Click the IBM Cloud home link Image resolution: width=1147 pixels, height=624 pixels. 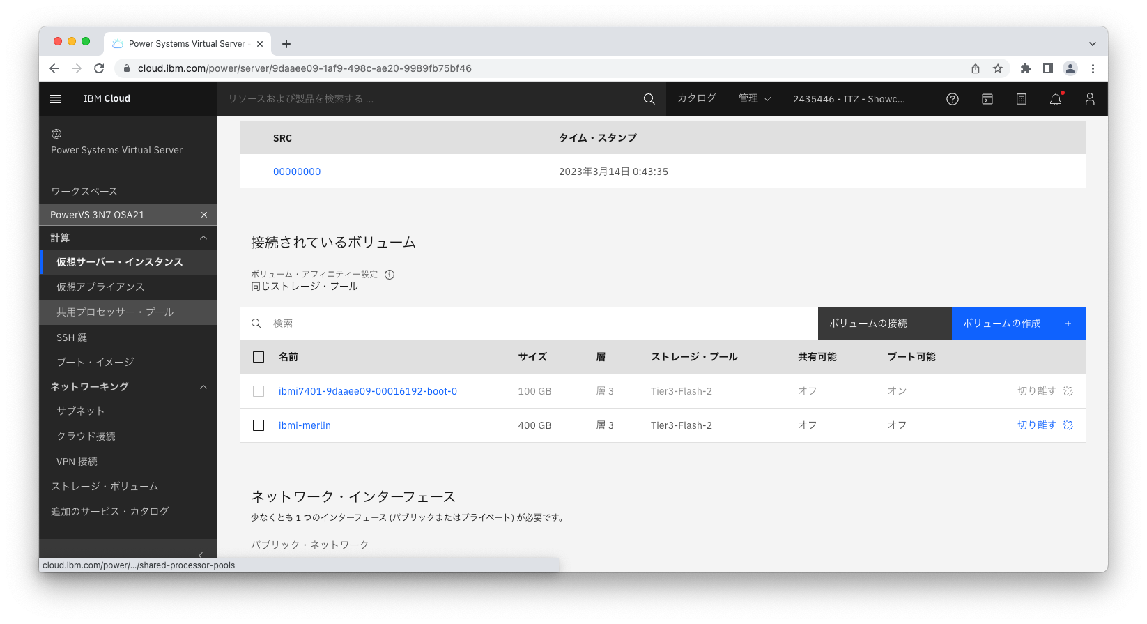tap(107, 99)
